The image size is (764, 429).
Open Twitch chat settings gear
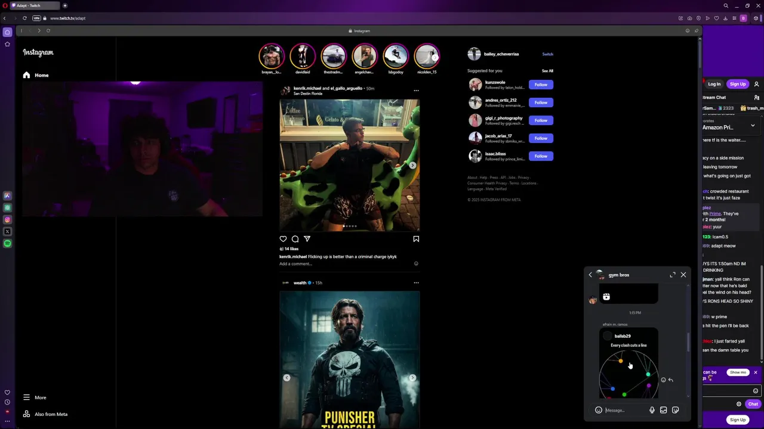pyautogui.click(x=738, y=404)
